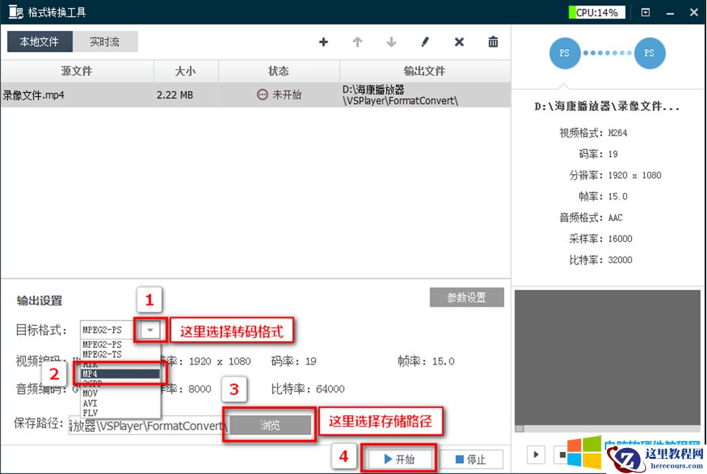Open the 目标格式 target format dropdown arrow
707x474 pixels.
(150, 330)
